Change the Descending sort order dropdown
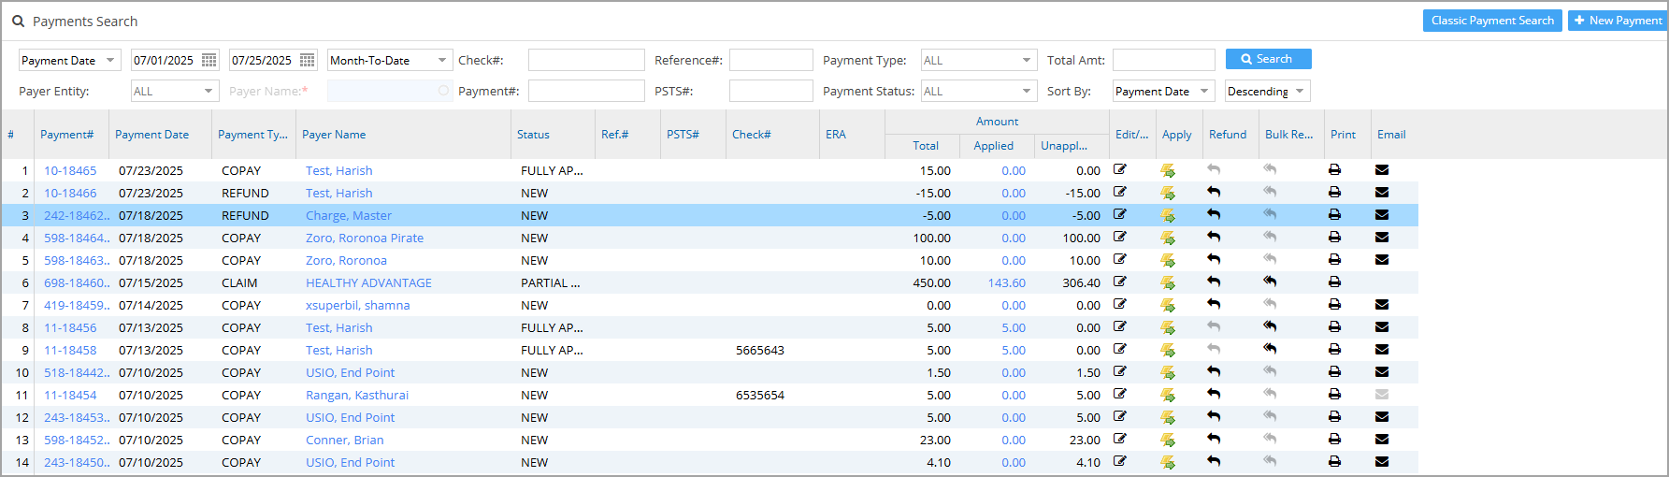Screen dimensions: 1669x477 click(x=1267, y=91)
